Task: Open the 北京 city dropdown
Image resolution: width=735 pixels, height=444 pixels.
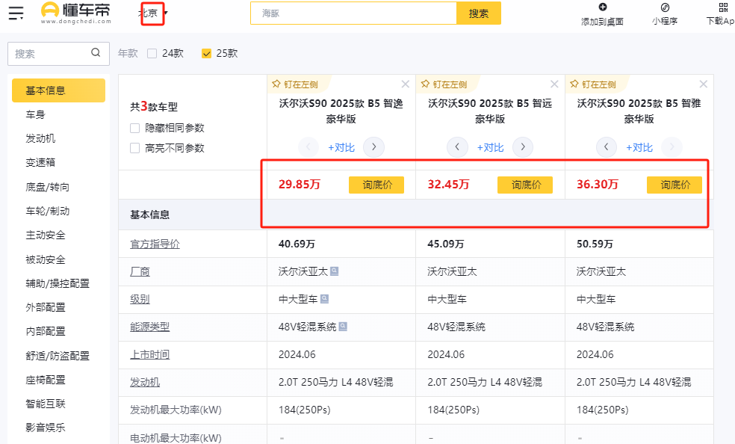Action: click(153, 13)
